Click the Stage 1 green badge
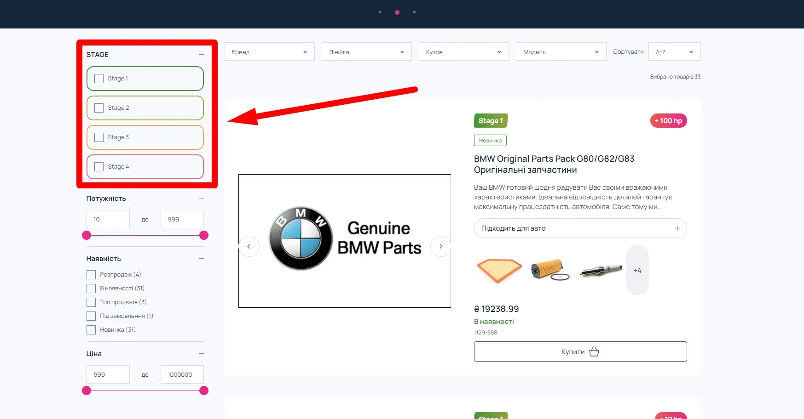 491,121
